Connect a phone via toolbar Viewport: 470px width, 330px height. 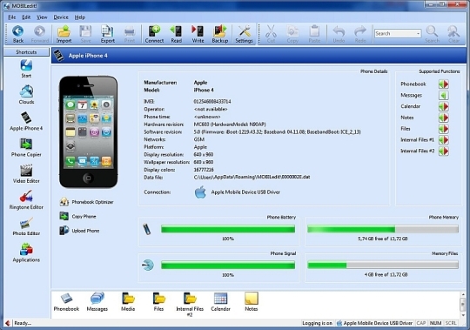click(154, 34)
